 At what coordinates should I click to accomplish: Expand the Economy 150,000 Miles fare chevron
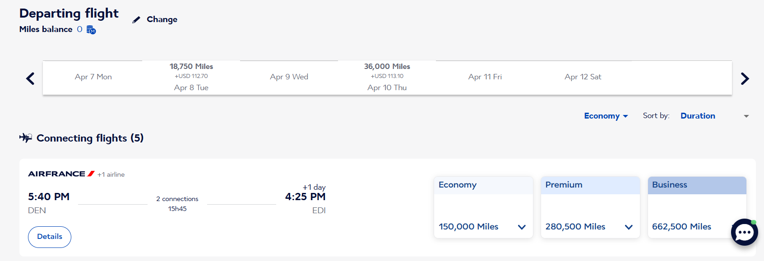coord(522,227)
